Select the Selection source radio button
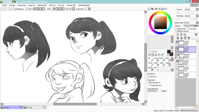The width and height of the screenshot is (199, 112). click(176, 31)
